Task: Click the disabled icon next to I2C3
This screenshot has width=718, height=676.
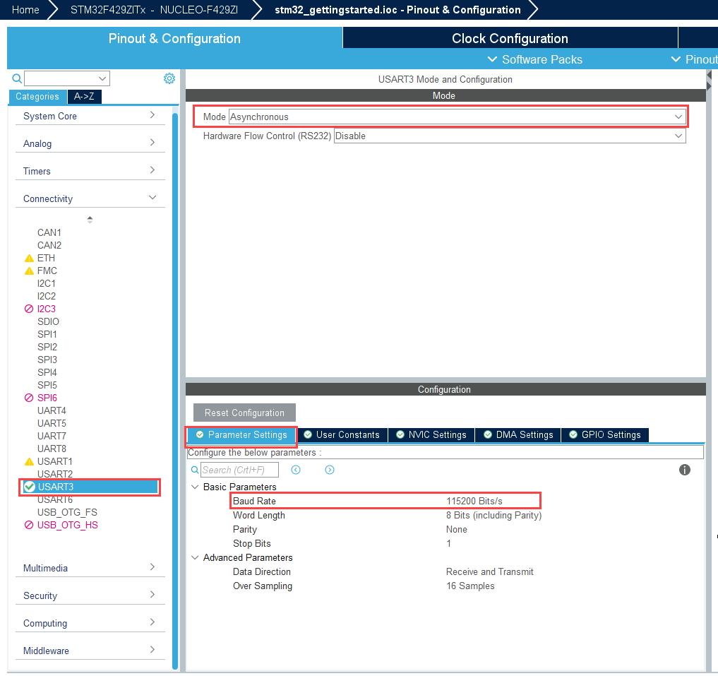Action: pyautogui.click(x=29, y=309)
